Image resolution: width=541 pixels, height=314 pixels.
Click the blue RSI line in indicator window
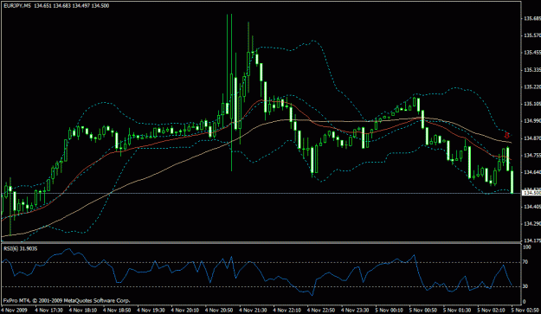[x=257, y=272]
